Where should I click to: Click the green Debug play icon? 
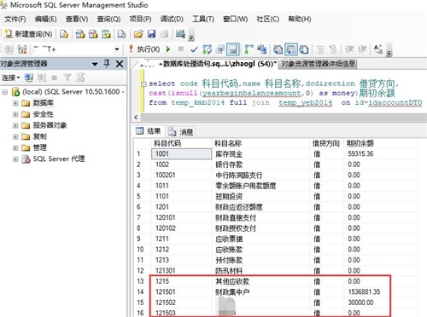[168, 49]
